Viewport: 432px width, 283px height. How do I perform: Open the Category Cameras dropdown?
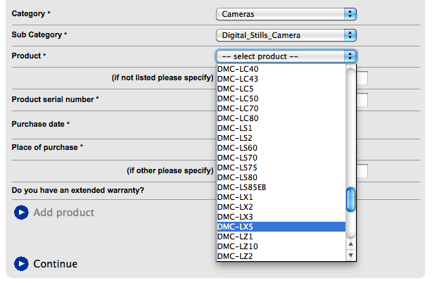point(286,13)
